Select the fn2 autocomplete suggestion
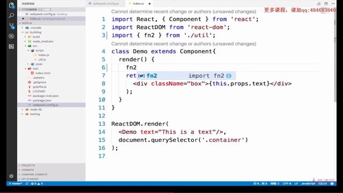This screenshot has height=193, width=343. click(187, 76)
